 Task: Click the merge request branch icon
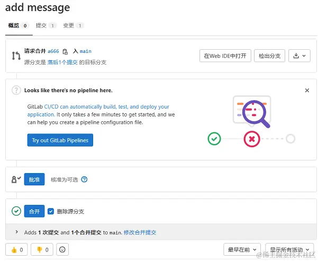pos(16,56)
